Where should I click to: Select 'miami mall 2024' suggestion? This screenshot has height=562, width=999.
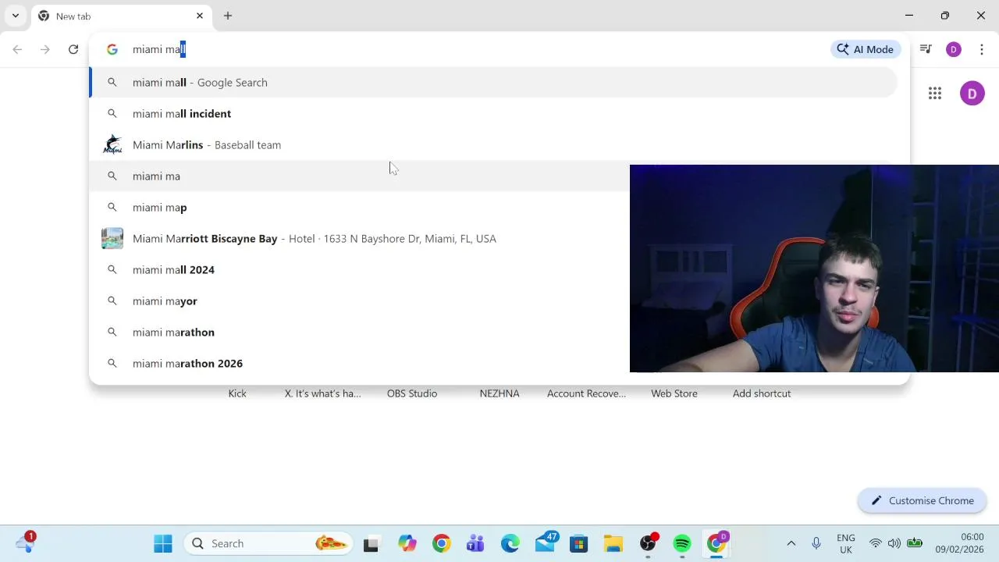click(359, 269)
